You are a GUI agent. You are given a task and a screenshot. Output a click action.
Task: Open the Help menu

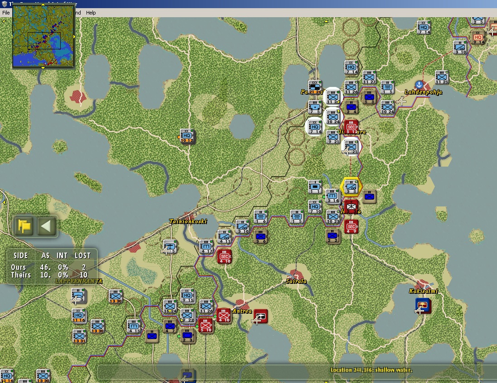coord(91,13)
